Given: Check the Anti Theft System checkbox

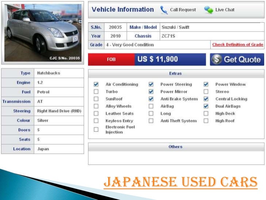Looking at the screenshot, I should click(151, 121).
